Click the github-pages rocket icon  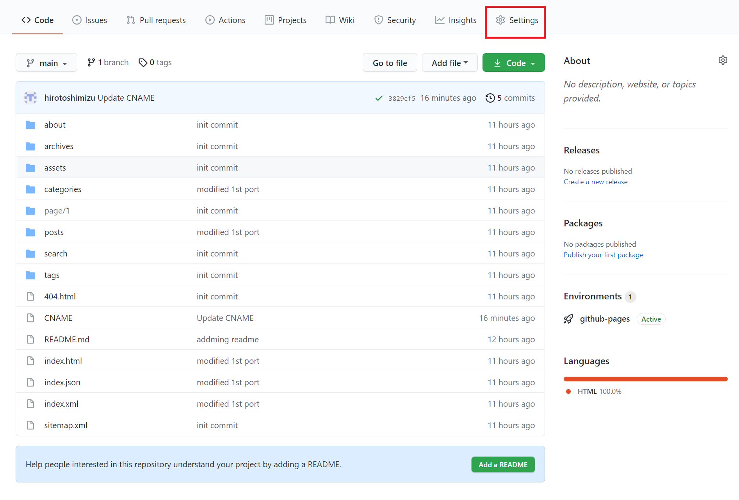coord(568,319)
